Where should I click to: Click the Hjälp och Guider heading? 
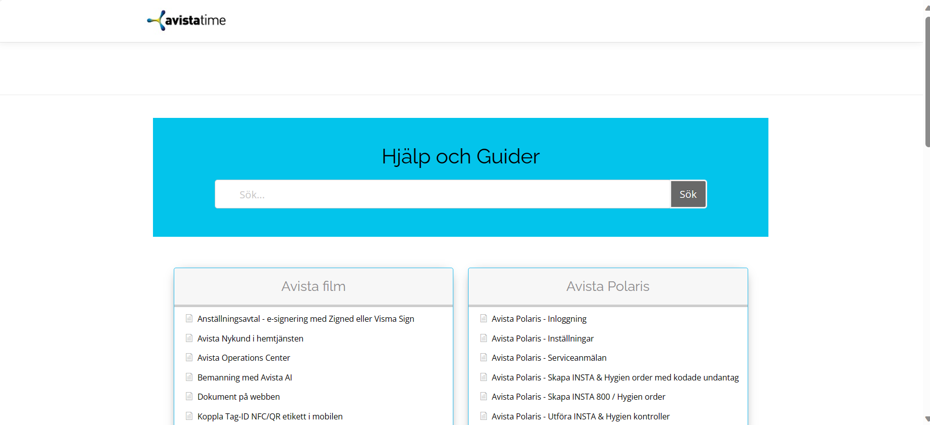coord(461,156)
